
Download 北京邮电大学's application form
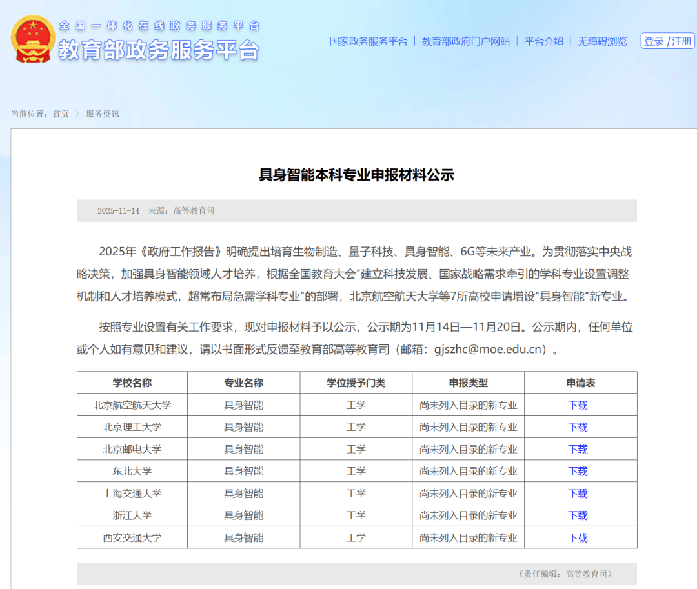578,448
